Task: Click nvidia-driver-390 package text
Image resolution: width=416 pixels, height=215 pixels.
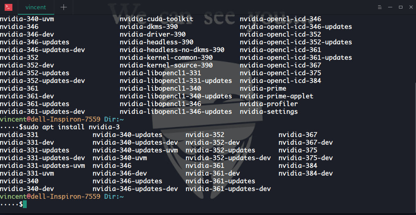Action: click(153, 34)
